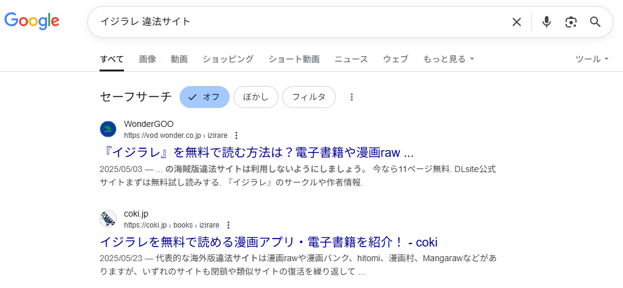Start voice search with microphone icon
Image resolution: width=623 pixels, height=288 pixels.
click(x=547, y=22)
